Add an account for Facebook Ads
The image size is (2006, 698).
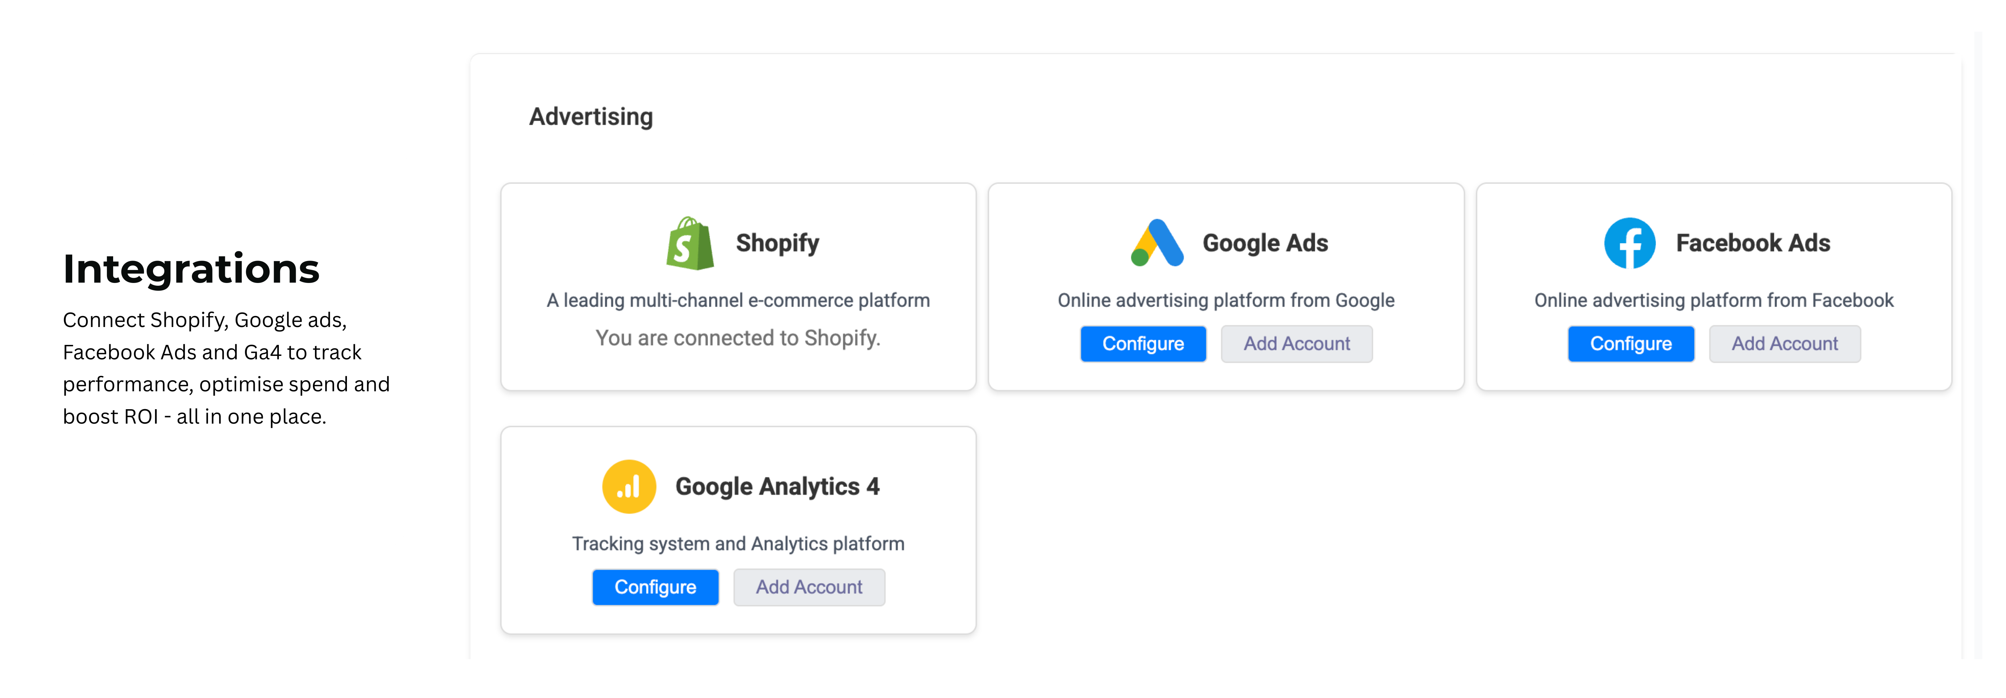tap(1784, 343)
